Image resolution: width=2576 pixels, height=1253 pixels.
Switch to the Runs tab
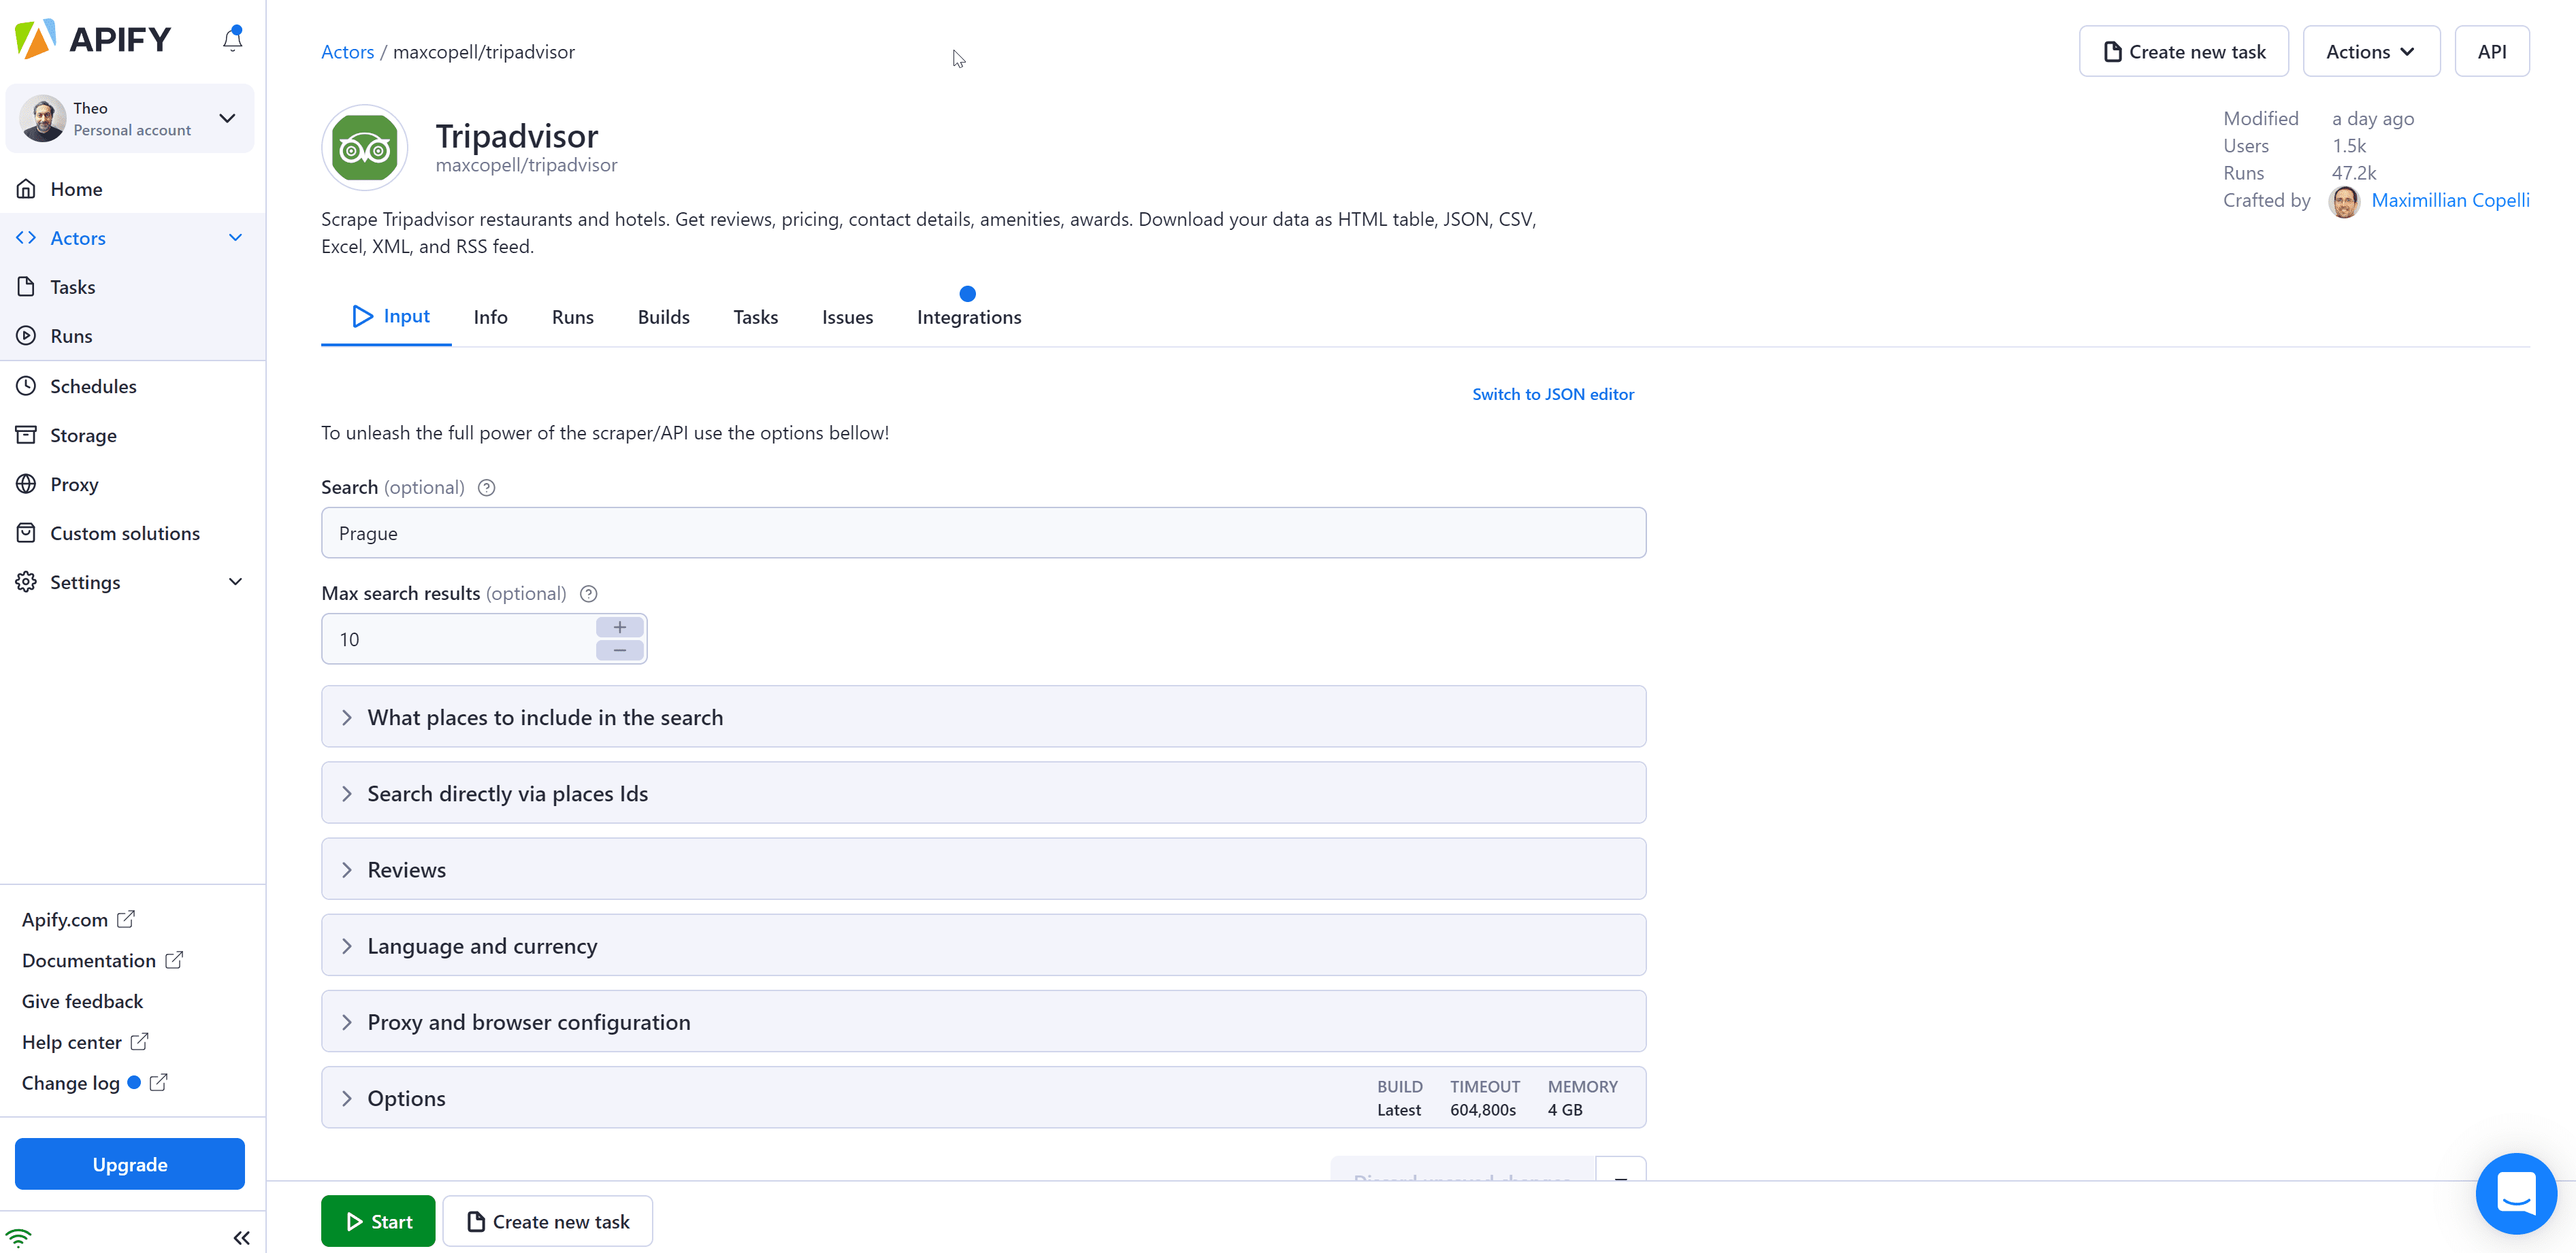pos(572,317)
